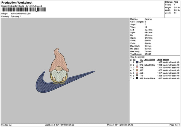Image resolution: width=181 pixels, height=127 pixels.
Task: Click the barcode in the worksheet header
Action: 24,10
